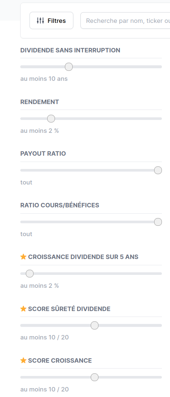Click the star icon beside Score croissance
The image size is (170, 397).
tap(23, 360)
